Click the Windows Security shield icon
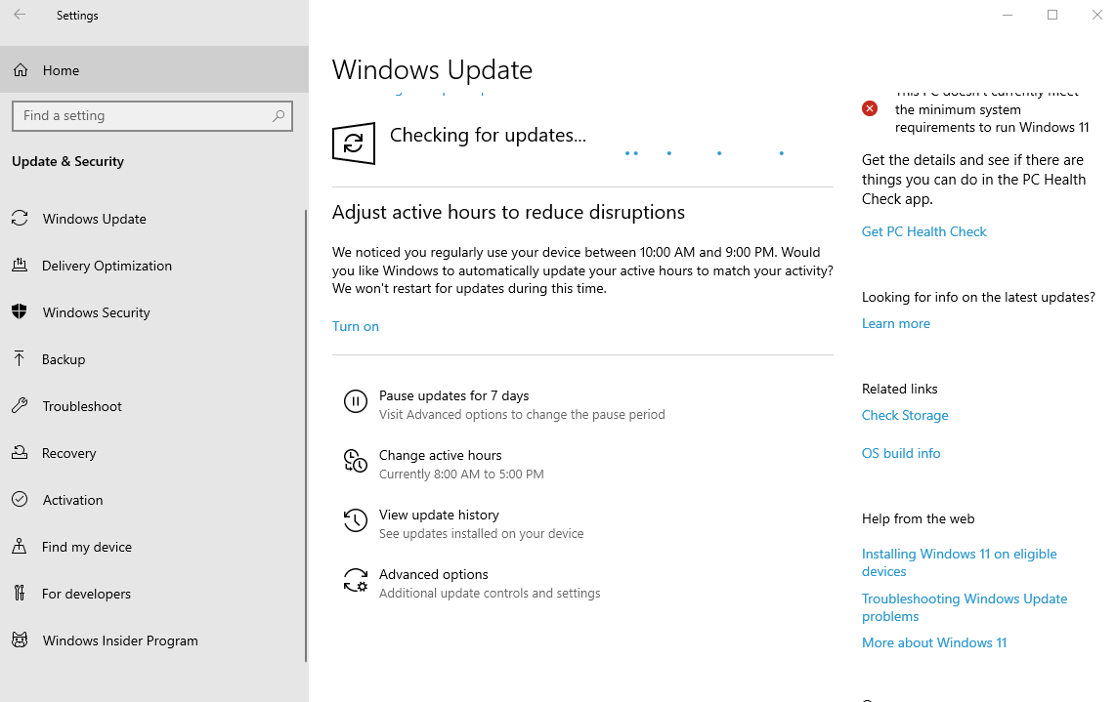This screenshot has width=1116, height=702. coord(20,312)
